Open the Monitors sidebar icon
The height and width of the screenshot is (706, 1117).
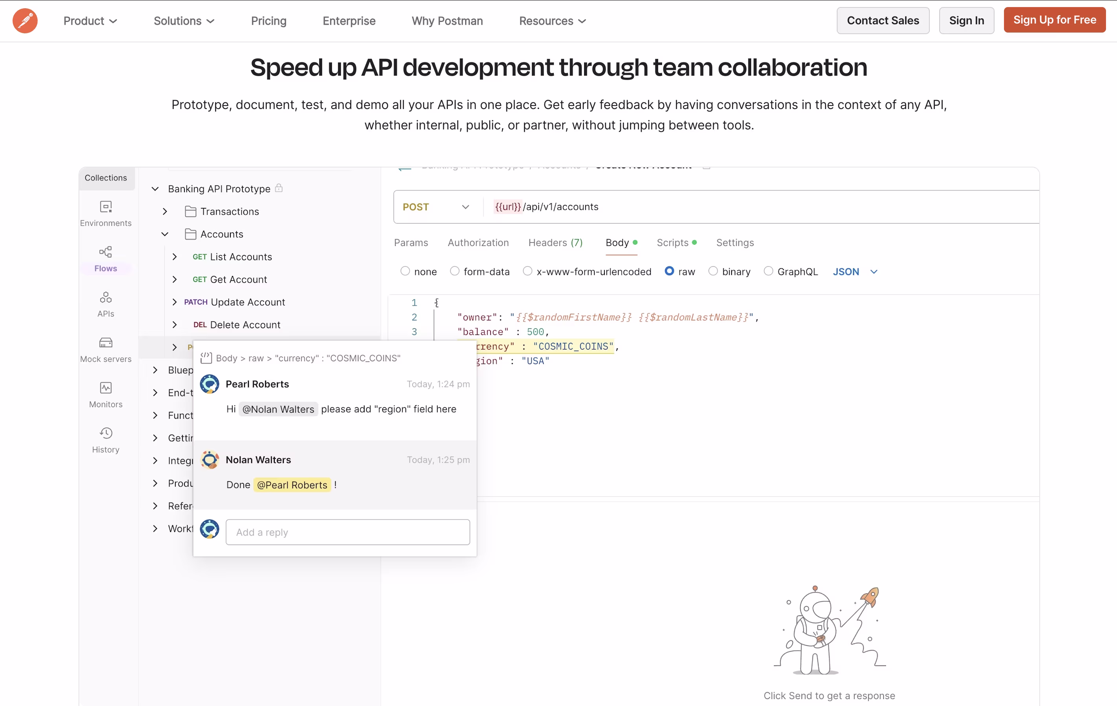(106, 388)
